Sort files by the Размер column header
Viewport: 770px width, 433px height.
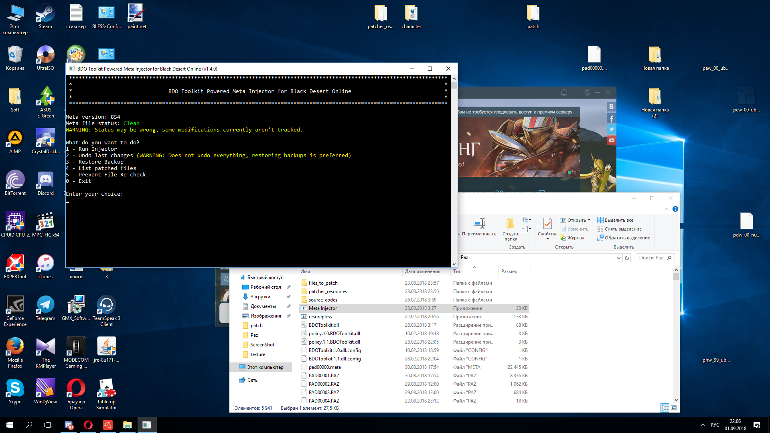pyautogui.click(x=509, y=271)
